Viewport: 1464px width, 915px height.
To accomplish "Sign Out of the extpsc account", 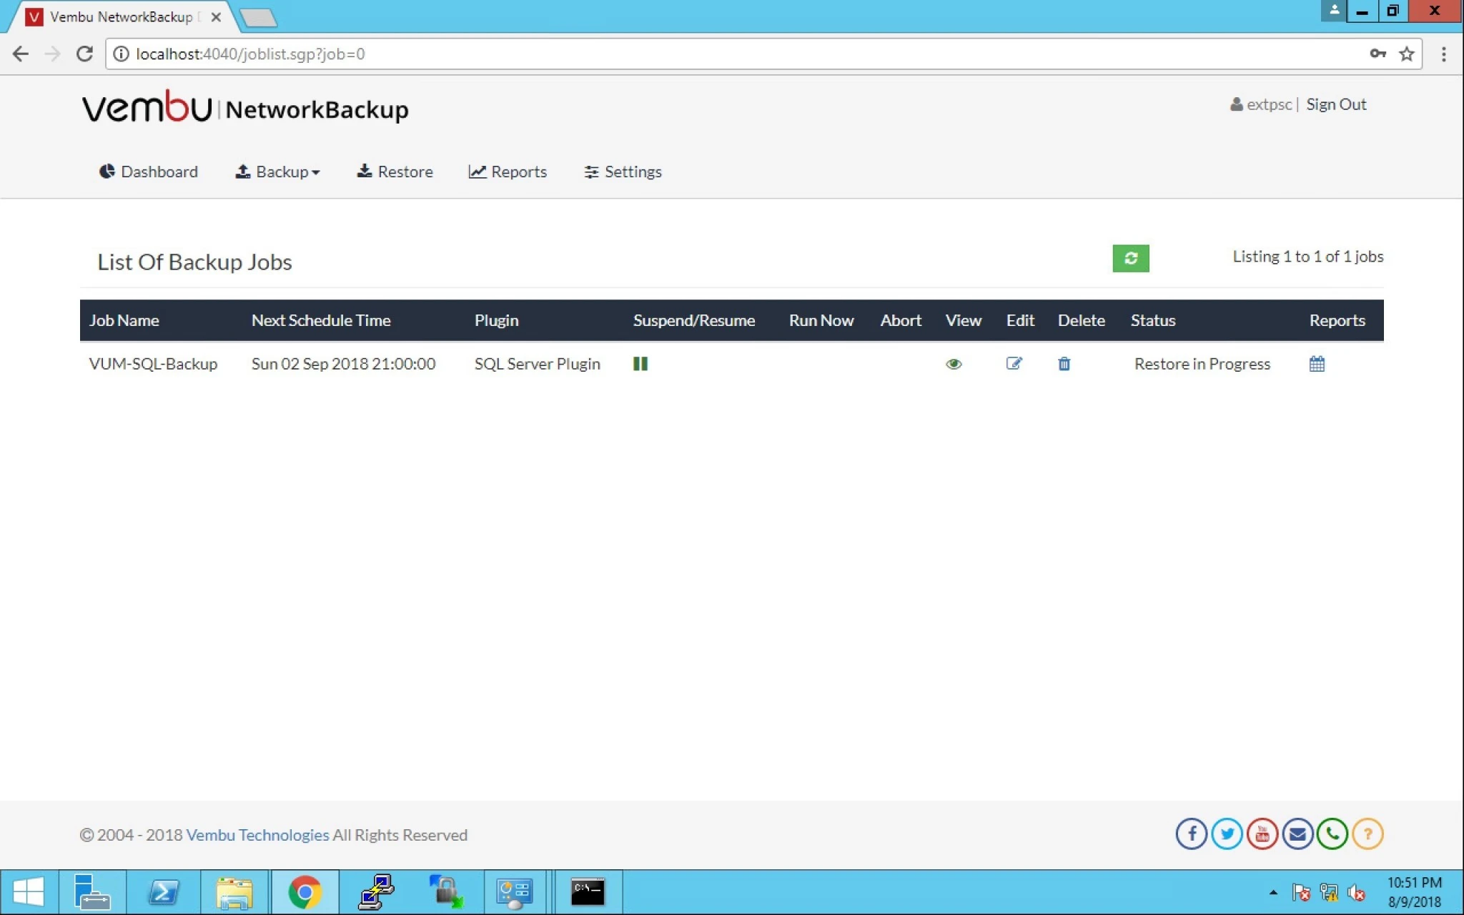I will coord(1336,104).
